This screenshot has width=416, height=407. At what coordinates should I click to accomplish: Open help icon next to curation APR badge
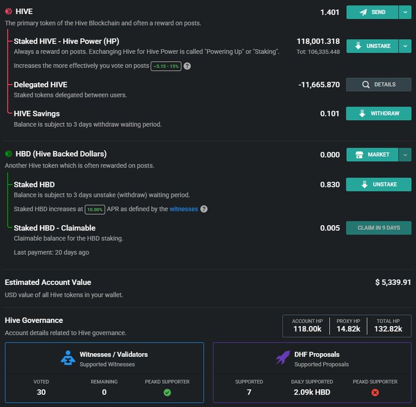187,66
